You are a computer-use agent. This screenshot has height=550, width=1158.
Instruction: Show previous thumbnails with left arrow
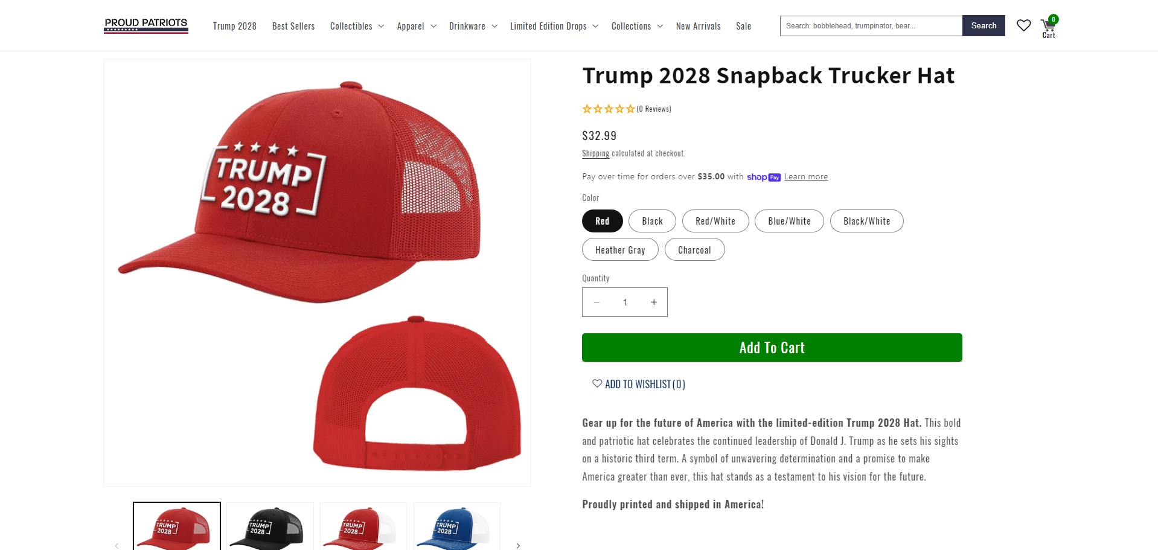(x=117, y=545)
